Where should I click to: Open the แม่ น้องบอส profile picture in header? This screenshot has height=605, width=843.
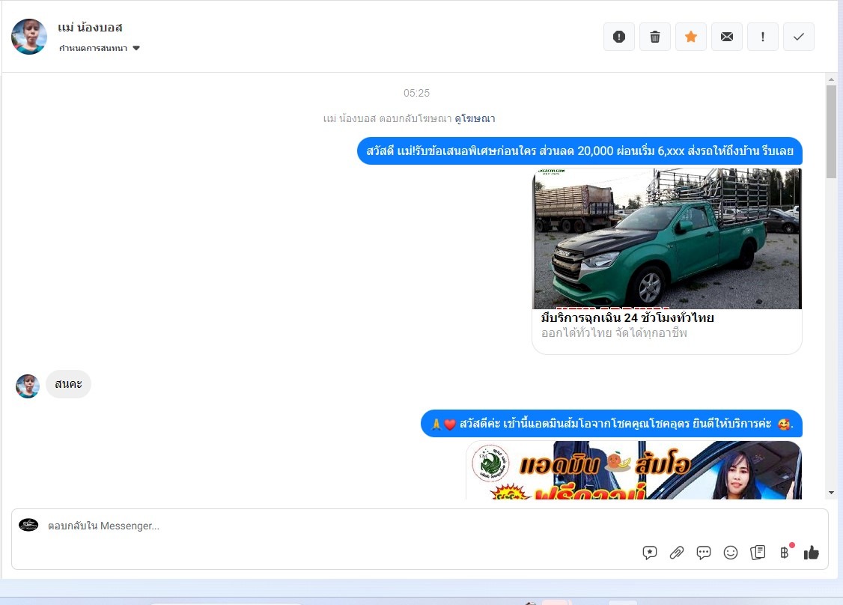[29, 37]
